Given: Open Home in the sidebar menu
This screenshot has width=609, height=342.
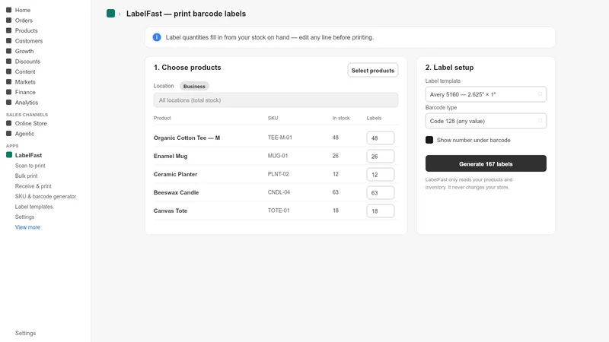Looking at the screenshot, I should pyautogui.click(x=23, y=10).
